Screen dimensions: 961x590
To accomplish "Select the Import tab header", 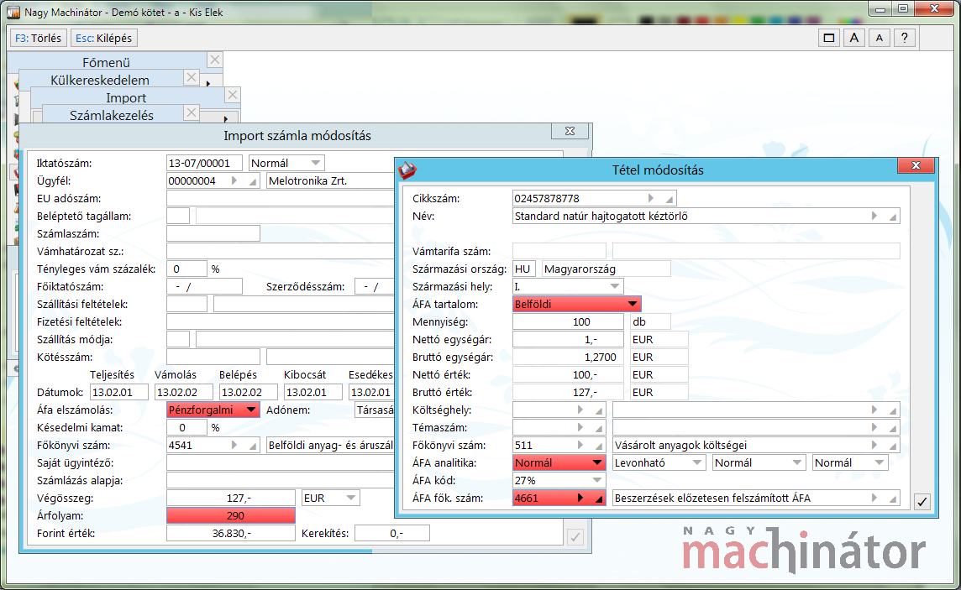I will [126, 97].
